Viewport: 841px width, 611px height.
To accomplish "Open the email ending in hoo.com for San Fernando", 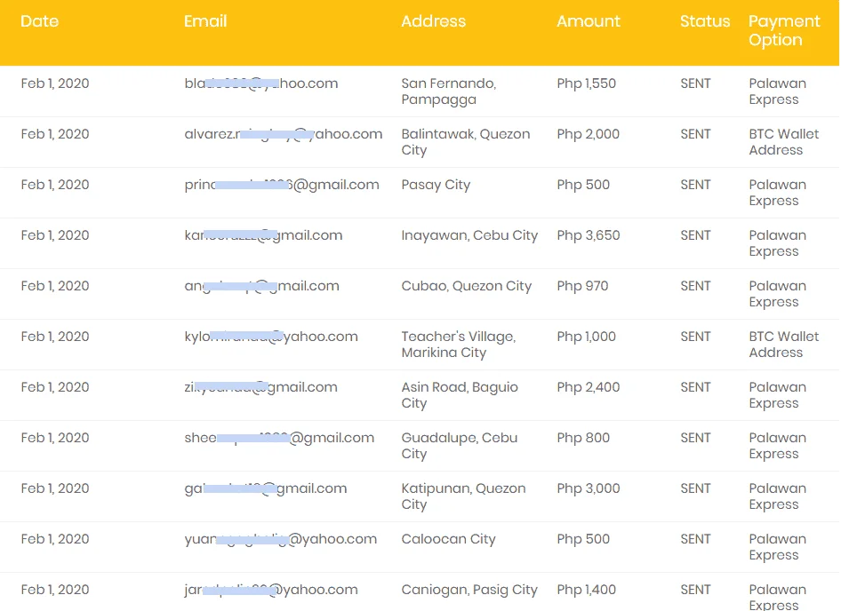I will 261,83.
